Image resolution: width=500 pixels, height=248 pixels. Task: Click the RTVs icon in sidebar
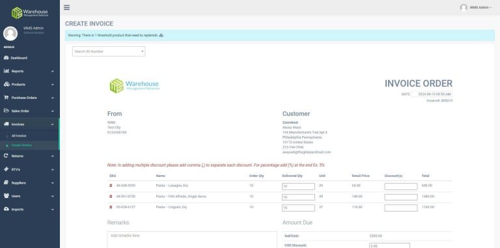tap(6, 169)
